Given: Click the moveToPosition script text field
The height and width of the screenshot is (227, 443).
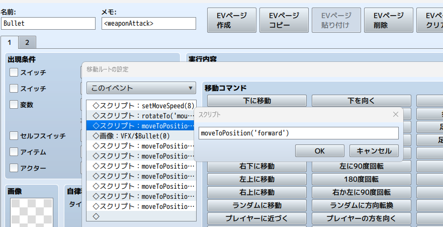Looking at the screenshot, I should tap(298, 133).
